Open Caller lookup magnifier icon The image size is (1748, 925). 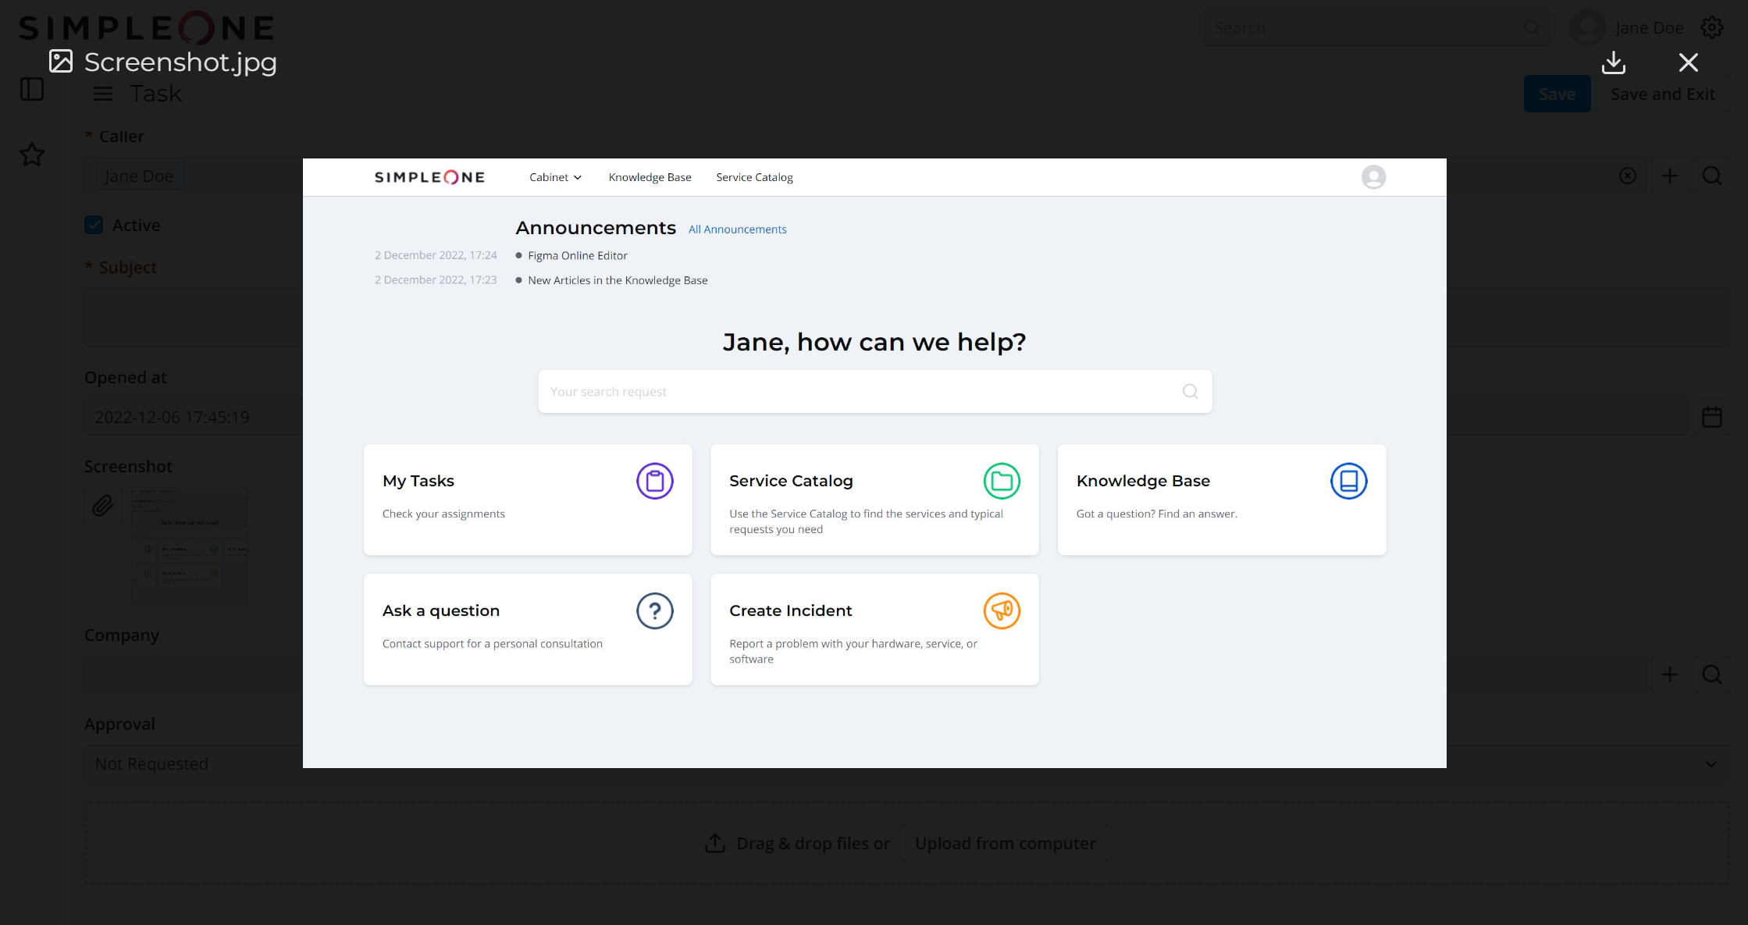coord(1711,176)
